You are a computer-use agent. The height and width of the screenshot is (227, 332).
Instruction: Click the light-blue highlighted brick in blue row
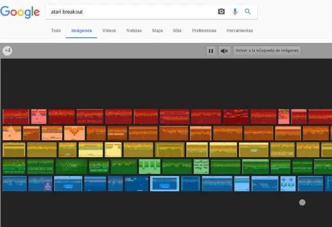click(x=164, y=184)
